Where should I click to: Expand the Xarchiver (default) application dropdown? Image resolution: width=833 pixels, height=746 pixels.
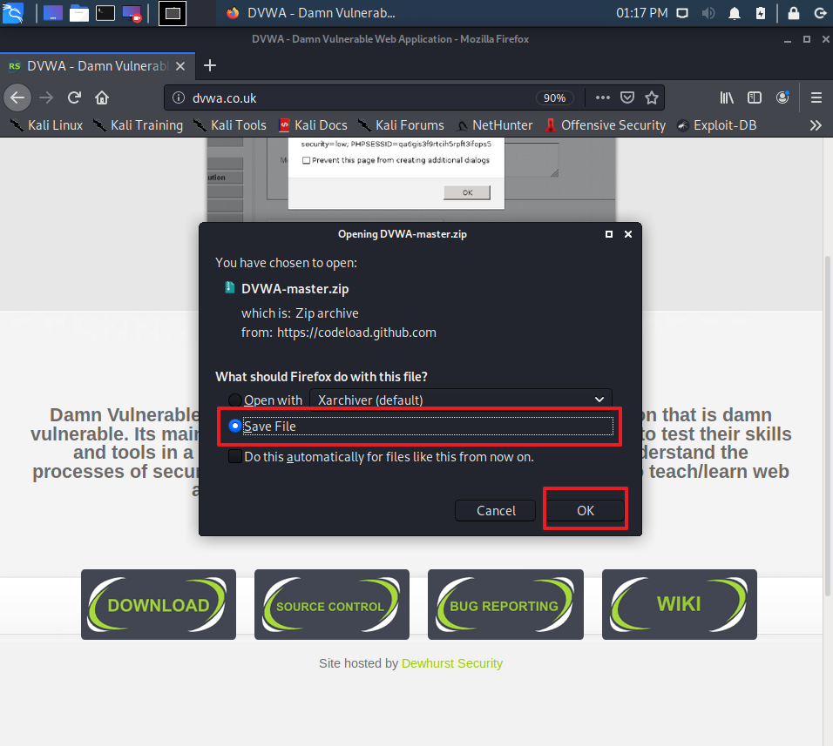tap(461, 400)
